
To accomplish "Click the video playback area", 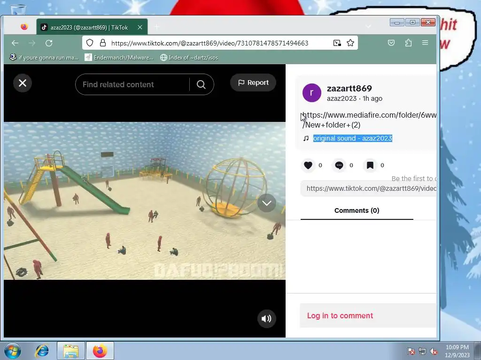I will [145, 201].
